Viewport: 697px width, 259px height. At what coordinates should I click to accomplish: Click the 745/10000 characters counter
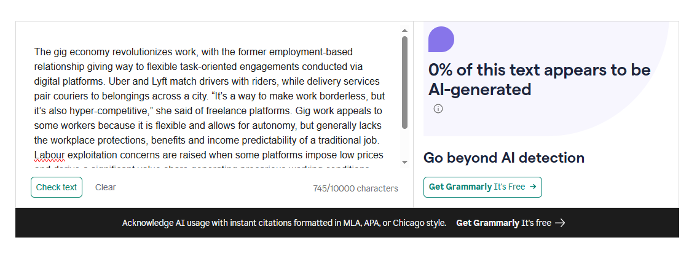click(355, 188)
